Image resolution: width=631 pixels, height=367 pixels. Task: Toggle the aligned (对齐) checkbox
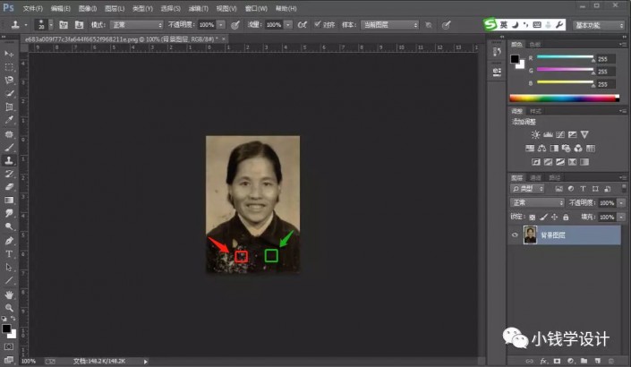click(318, 24)
